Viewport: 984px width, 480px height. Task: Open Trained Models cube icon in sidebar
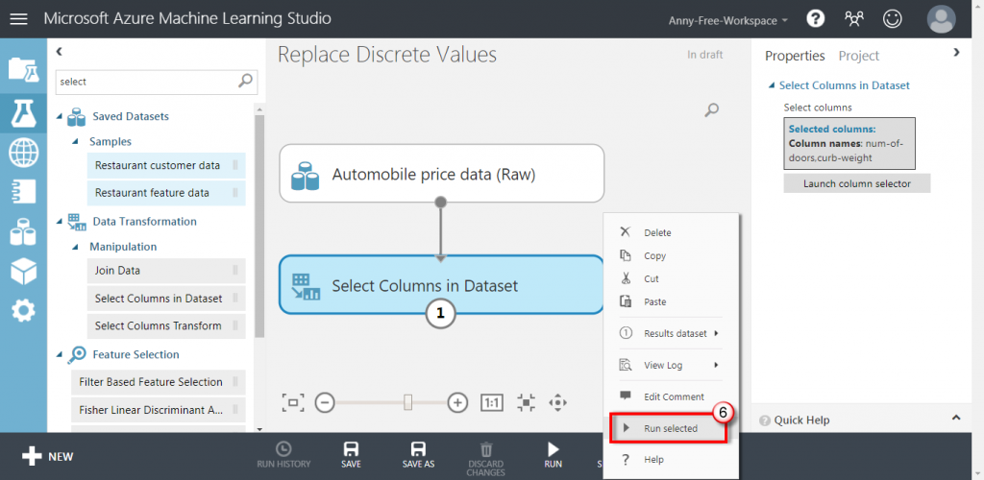click(x=23, y=272)
